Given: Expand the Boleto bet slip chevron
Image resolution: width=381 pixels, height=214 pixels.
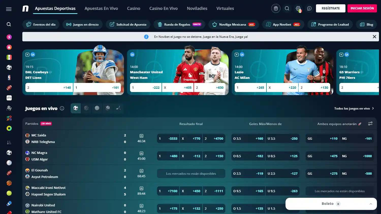Looking at the screenshot, I should click(x=371, y=204).
